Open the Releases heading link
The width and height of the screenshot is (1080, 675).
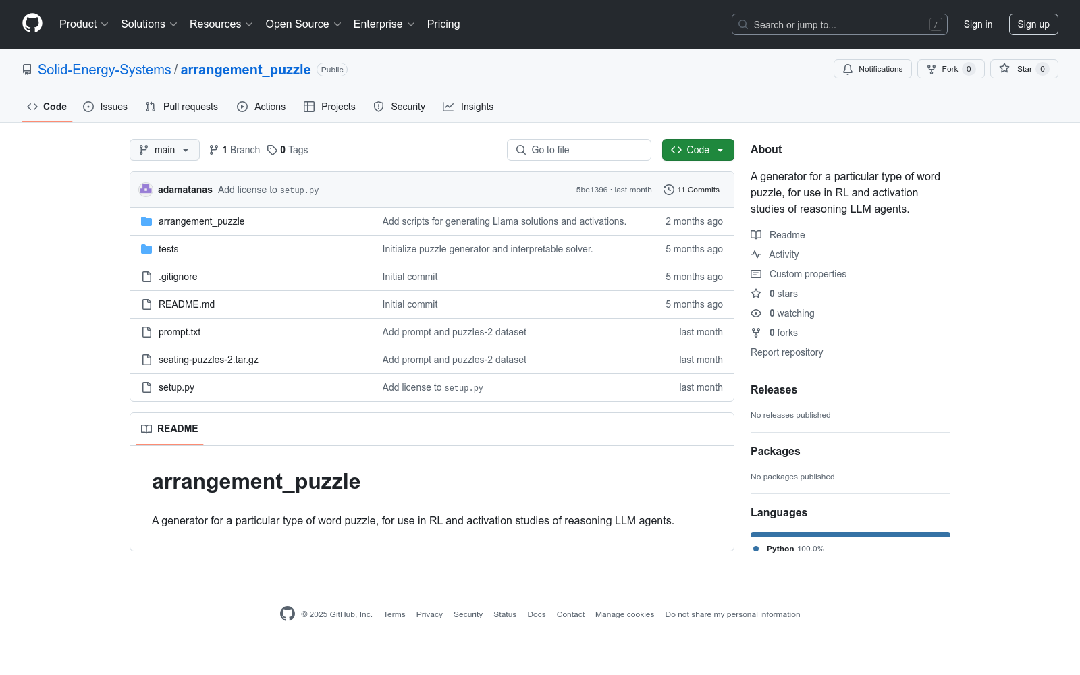coord(774,390)
